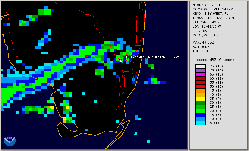Select the 30 dBZ dark green swatch
Image resolution: width=249 pixels, height=151 pixels.
[200, 103]
